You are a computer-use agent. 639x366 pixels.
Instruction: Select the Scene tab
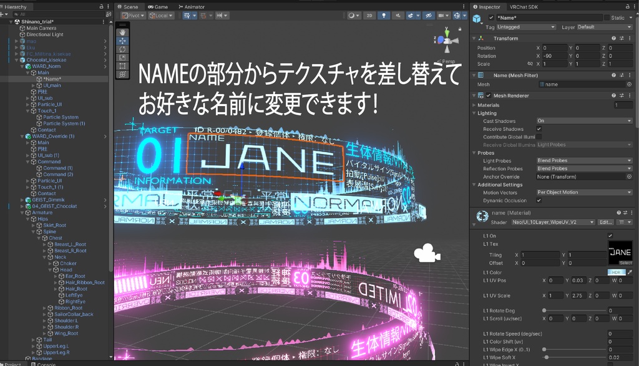coord(128,7)
